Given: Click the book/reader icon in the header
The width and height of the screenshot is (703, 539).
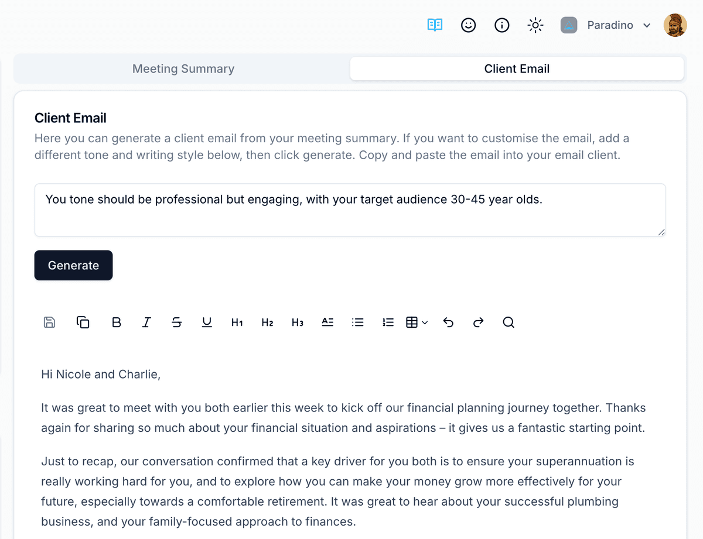Looking at the screenshot, I should (x=435, y=25).
